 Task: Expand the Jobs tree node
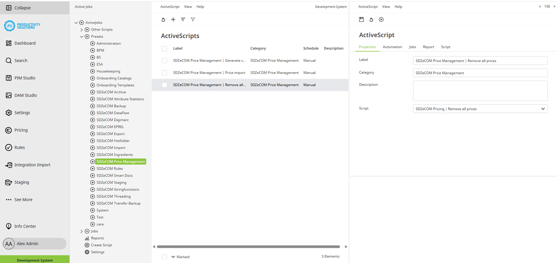click(81, 231)
